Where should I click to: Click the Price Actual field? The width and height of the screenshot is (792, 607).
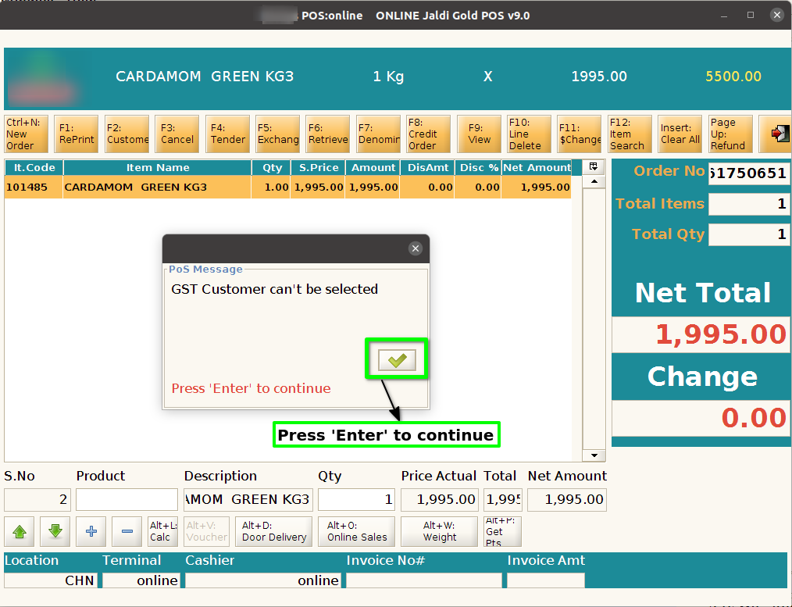coord(440,500)
